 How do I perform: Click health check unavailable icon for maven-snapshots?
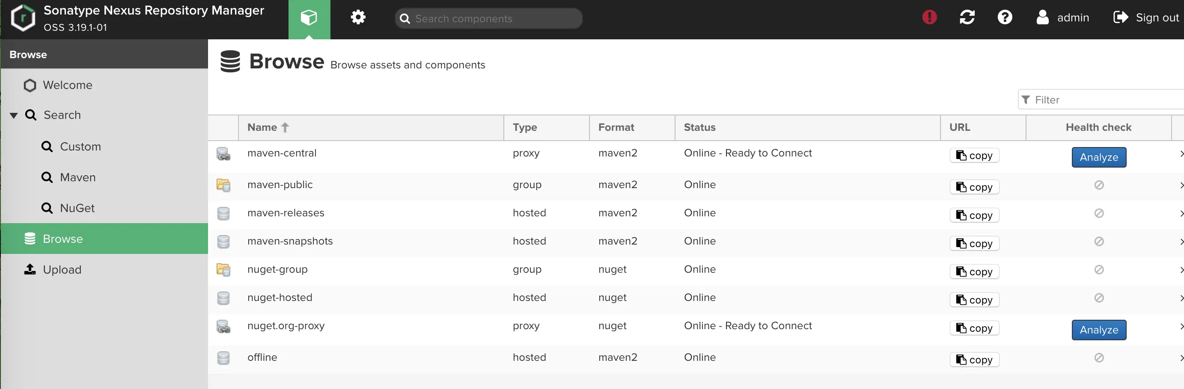tap(1099, 242)
